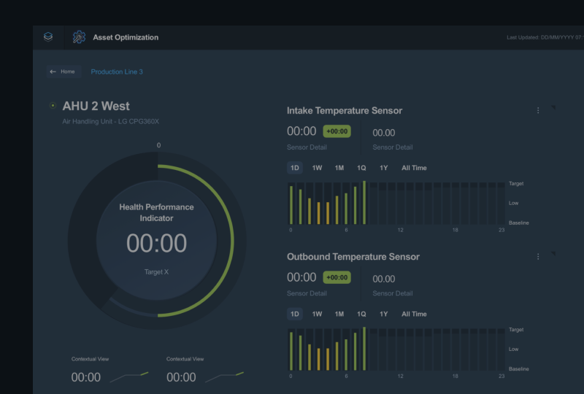Click the Outbound Temperature Sensor title
The height and width of the screenshot is (394, 584).
tap(353, 257)
